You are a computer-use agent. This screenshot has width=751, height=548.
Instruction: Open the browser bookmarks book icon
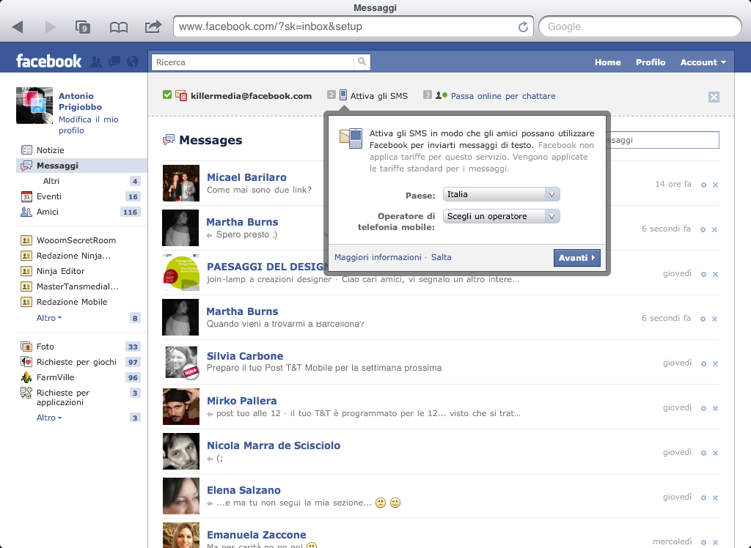click(118, 27)
